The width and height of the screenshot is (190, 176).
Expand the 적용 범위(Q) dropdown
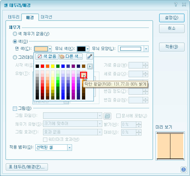(69, 148)
